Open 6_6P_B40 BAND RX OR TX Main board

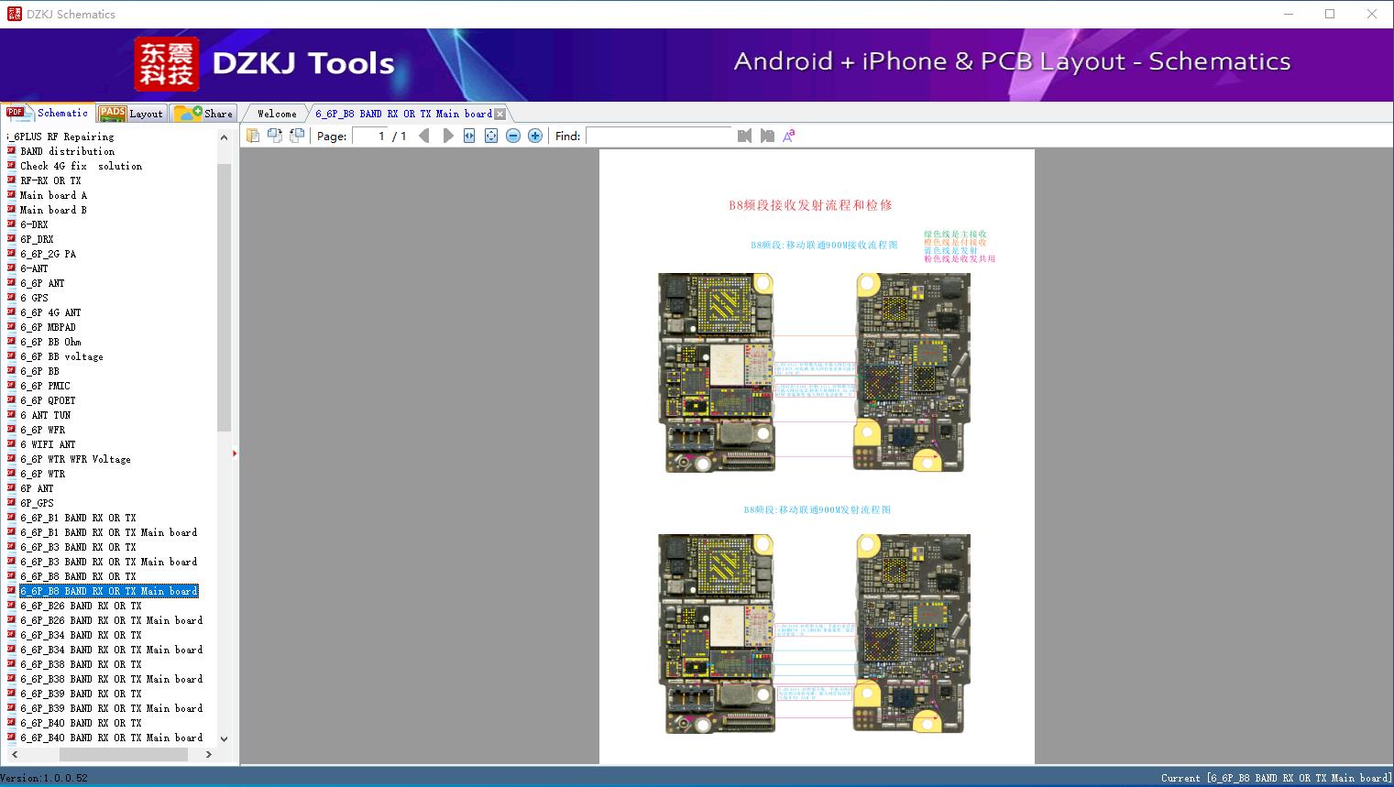point(111,738)
